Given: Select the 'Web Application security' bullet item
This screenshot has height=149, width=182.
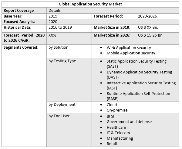Looking at the screenshot, I should 129,48.
